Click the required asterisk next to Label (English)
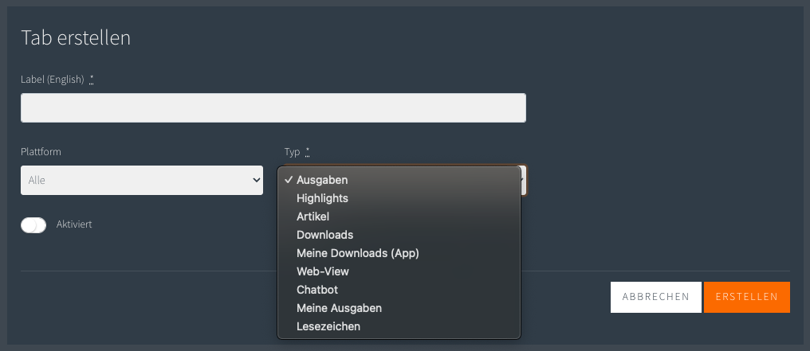This screenshot has height=351, width=810. coord(92,79)
